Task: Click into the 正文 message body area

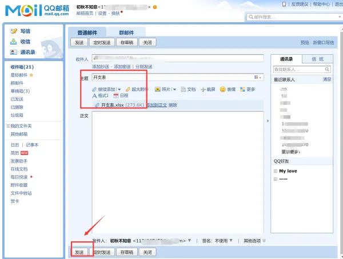Action: pyautogui.click(x=178, y=172)
